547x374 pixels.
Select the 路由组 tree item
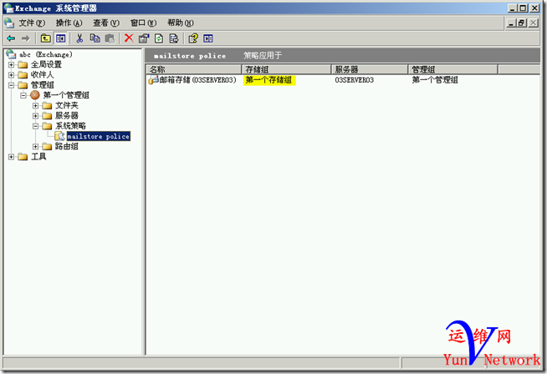coord(67,146)
